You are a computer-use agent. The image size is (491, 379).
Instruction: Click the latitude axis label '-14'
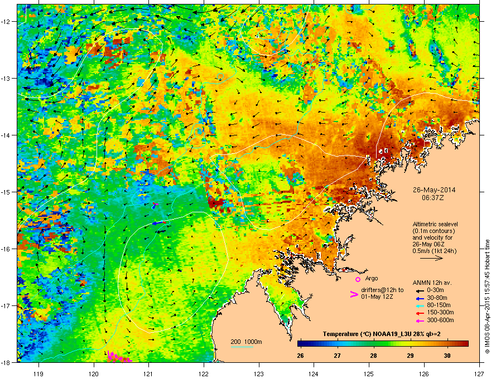point(6,135)
